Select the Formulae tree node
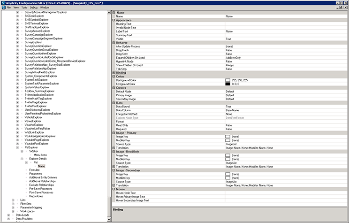This screenshot has width=349, height=223. [34, 170]
